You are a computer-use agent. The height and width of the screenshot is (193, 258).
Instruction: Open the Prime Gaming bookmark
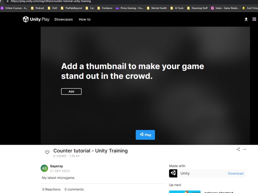pyautogui.click(x=130, y=8)
